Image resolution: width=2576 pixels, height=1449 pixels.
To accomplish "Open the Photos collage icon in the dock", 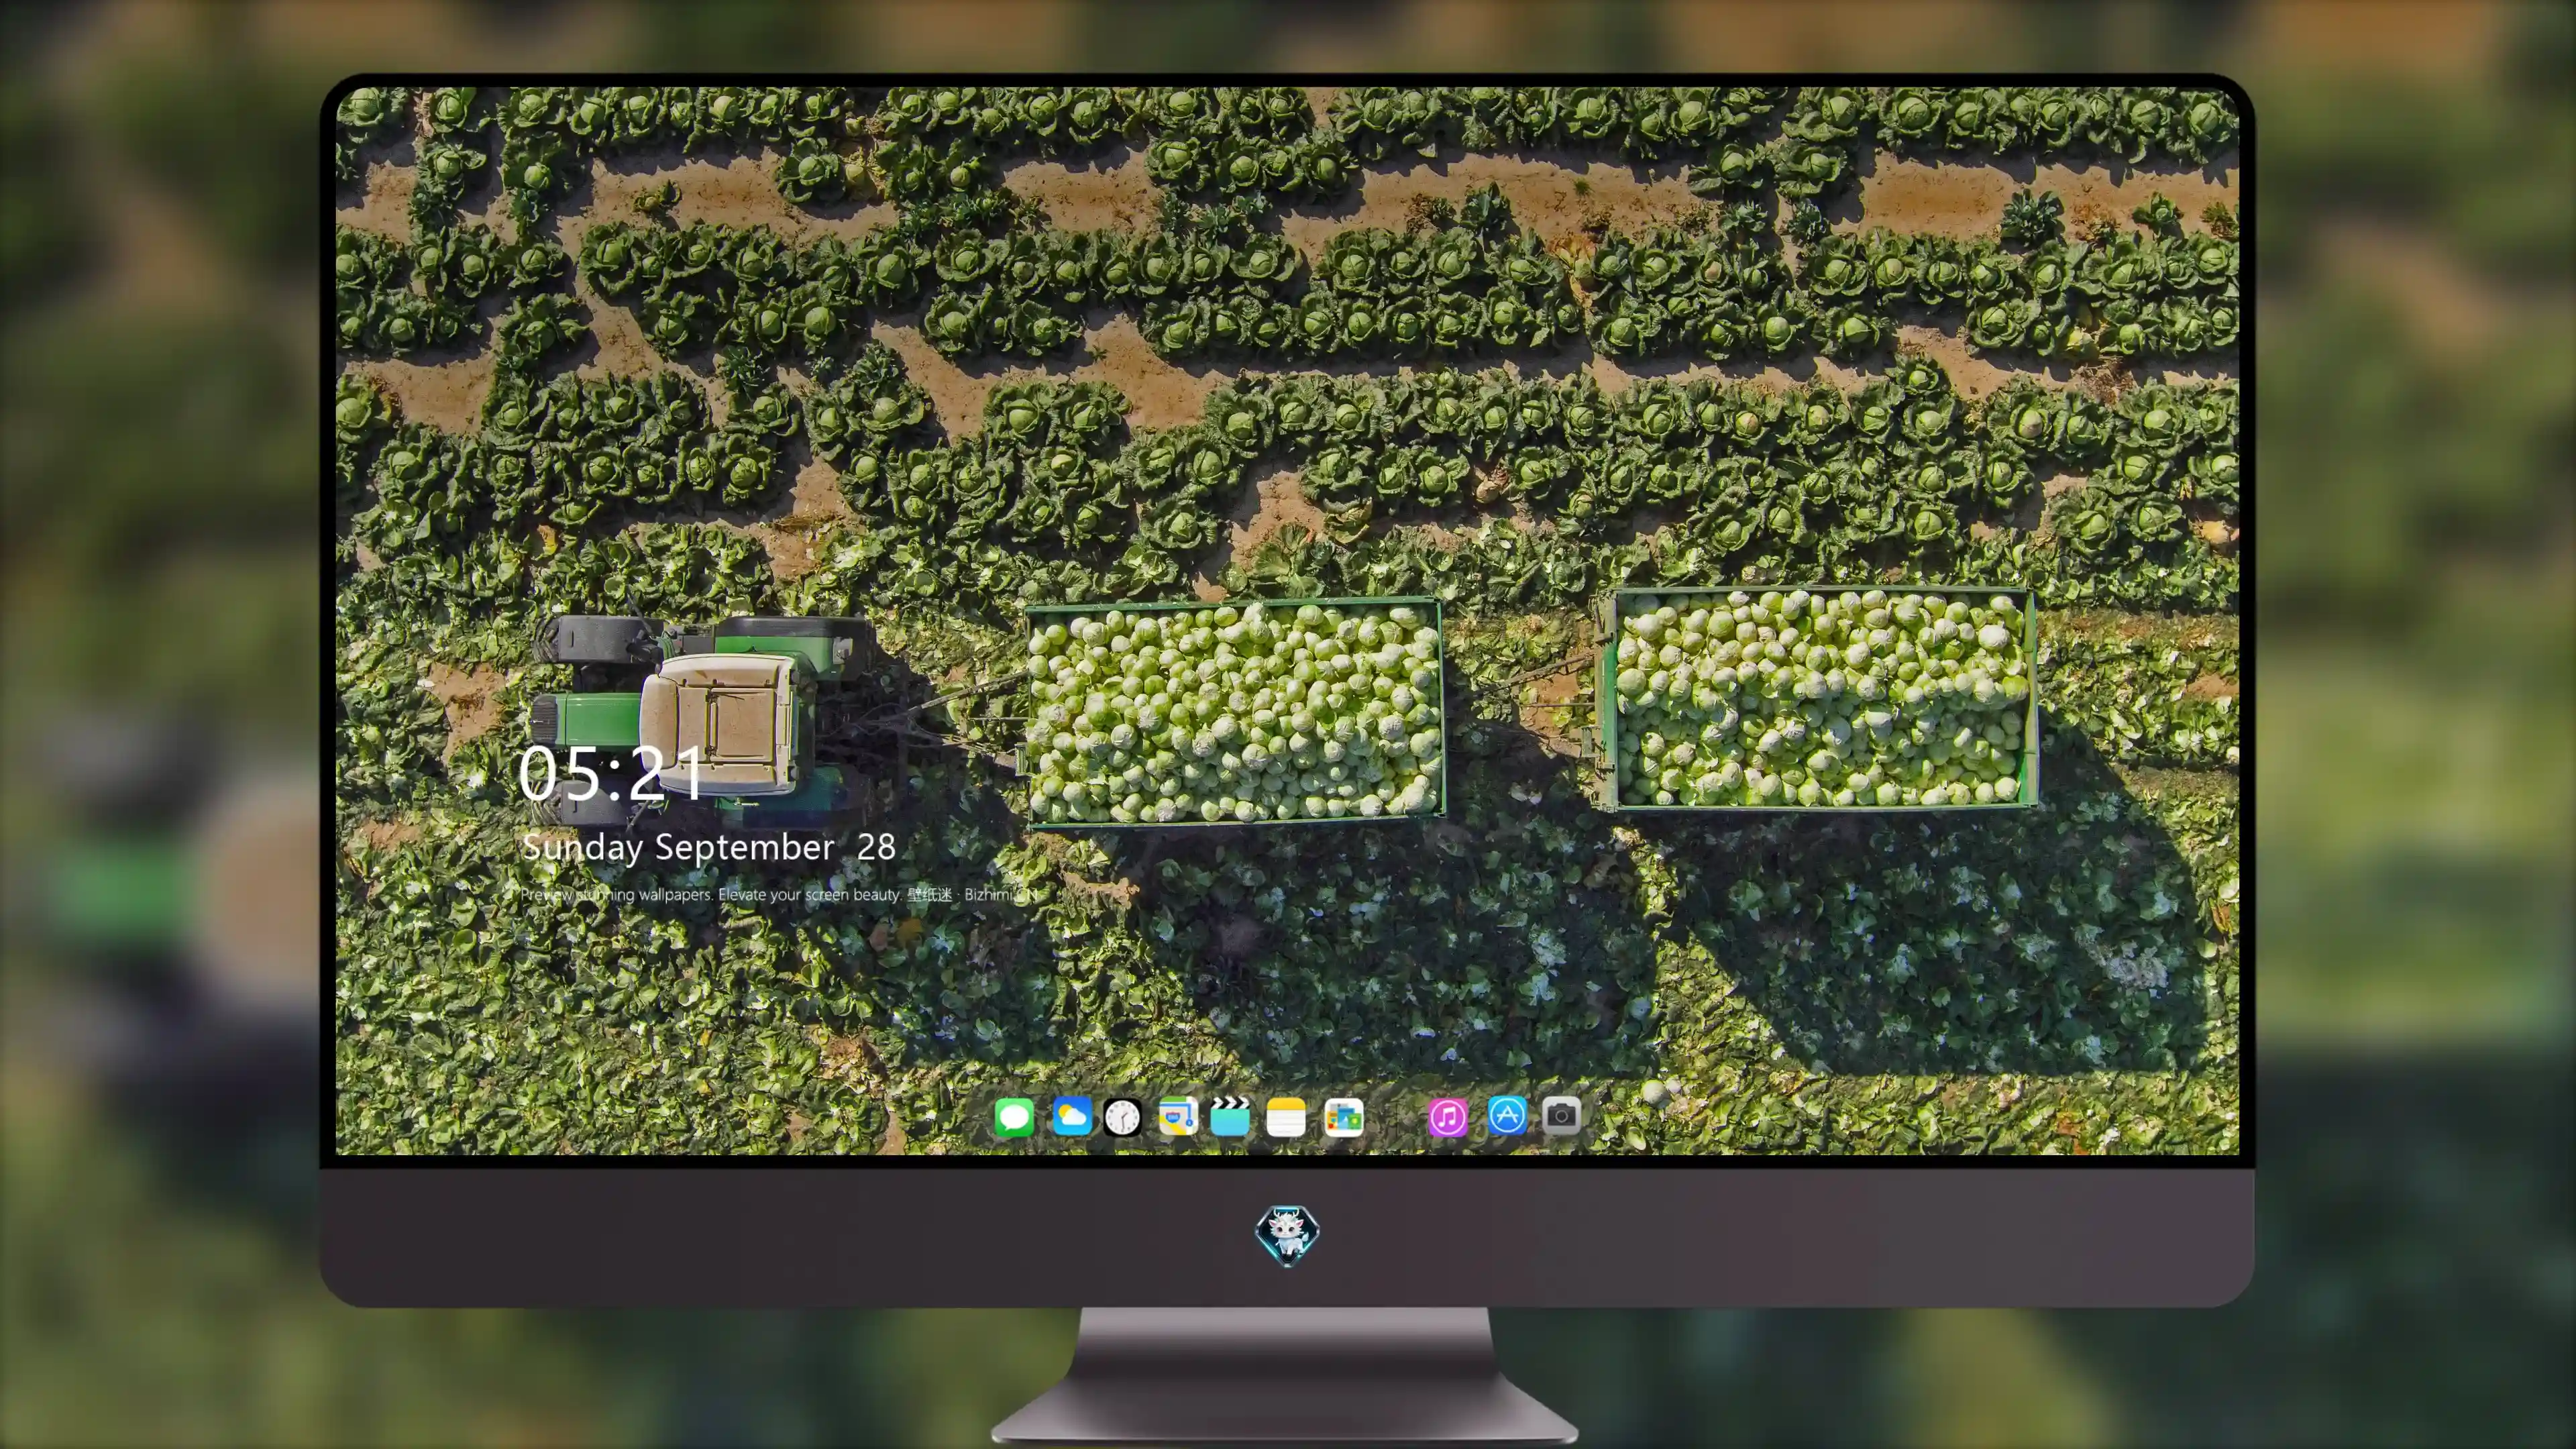I will coord(1343,1117).
